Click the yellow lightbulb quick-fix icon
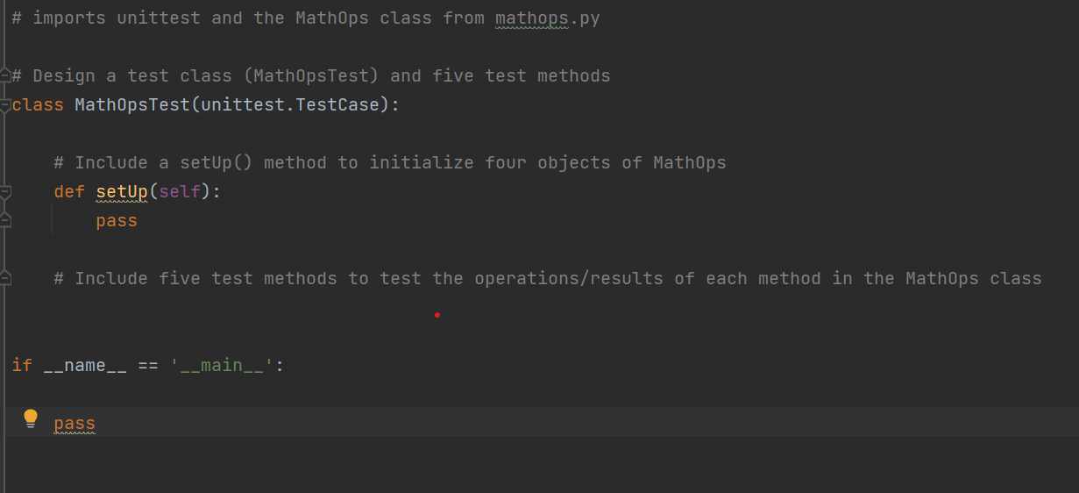The height and width of the screenshot is (493, 1079). point(31,418)
